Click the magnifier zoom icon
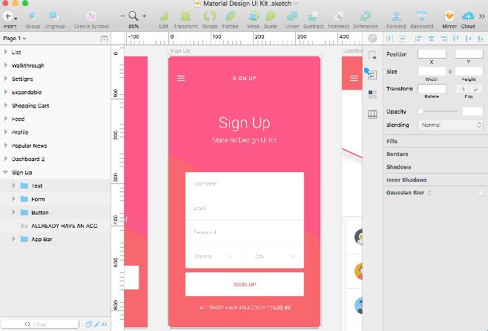Screen dimensions: 488x331 [x=133, y=16]
